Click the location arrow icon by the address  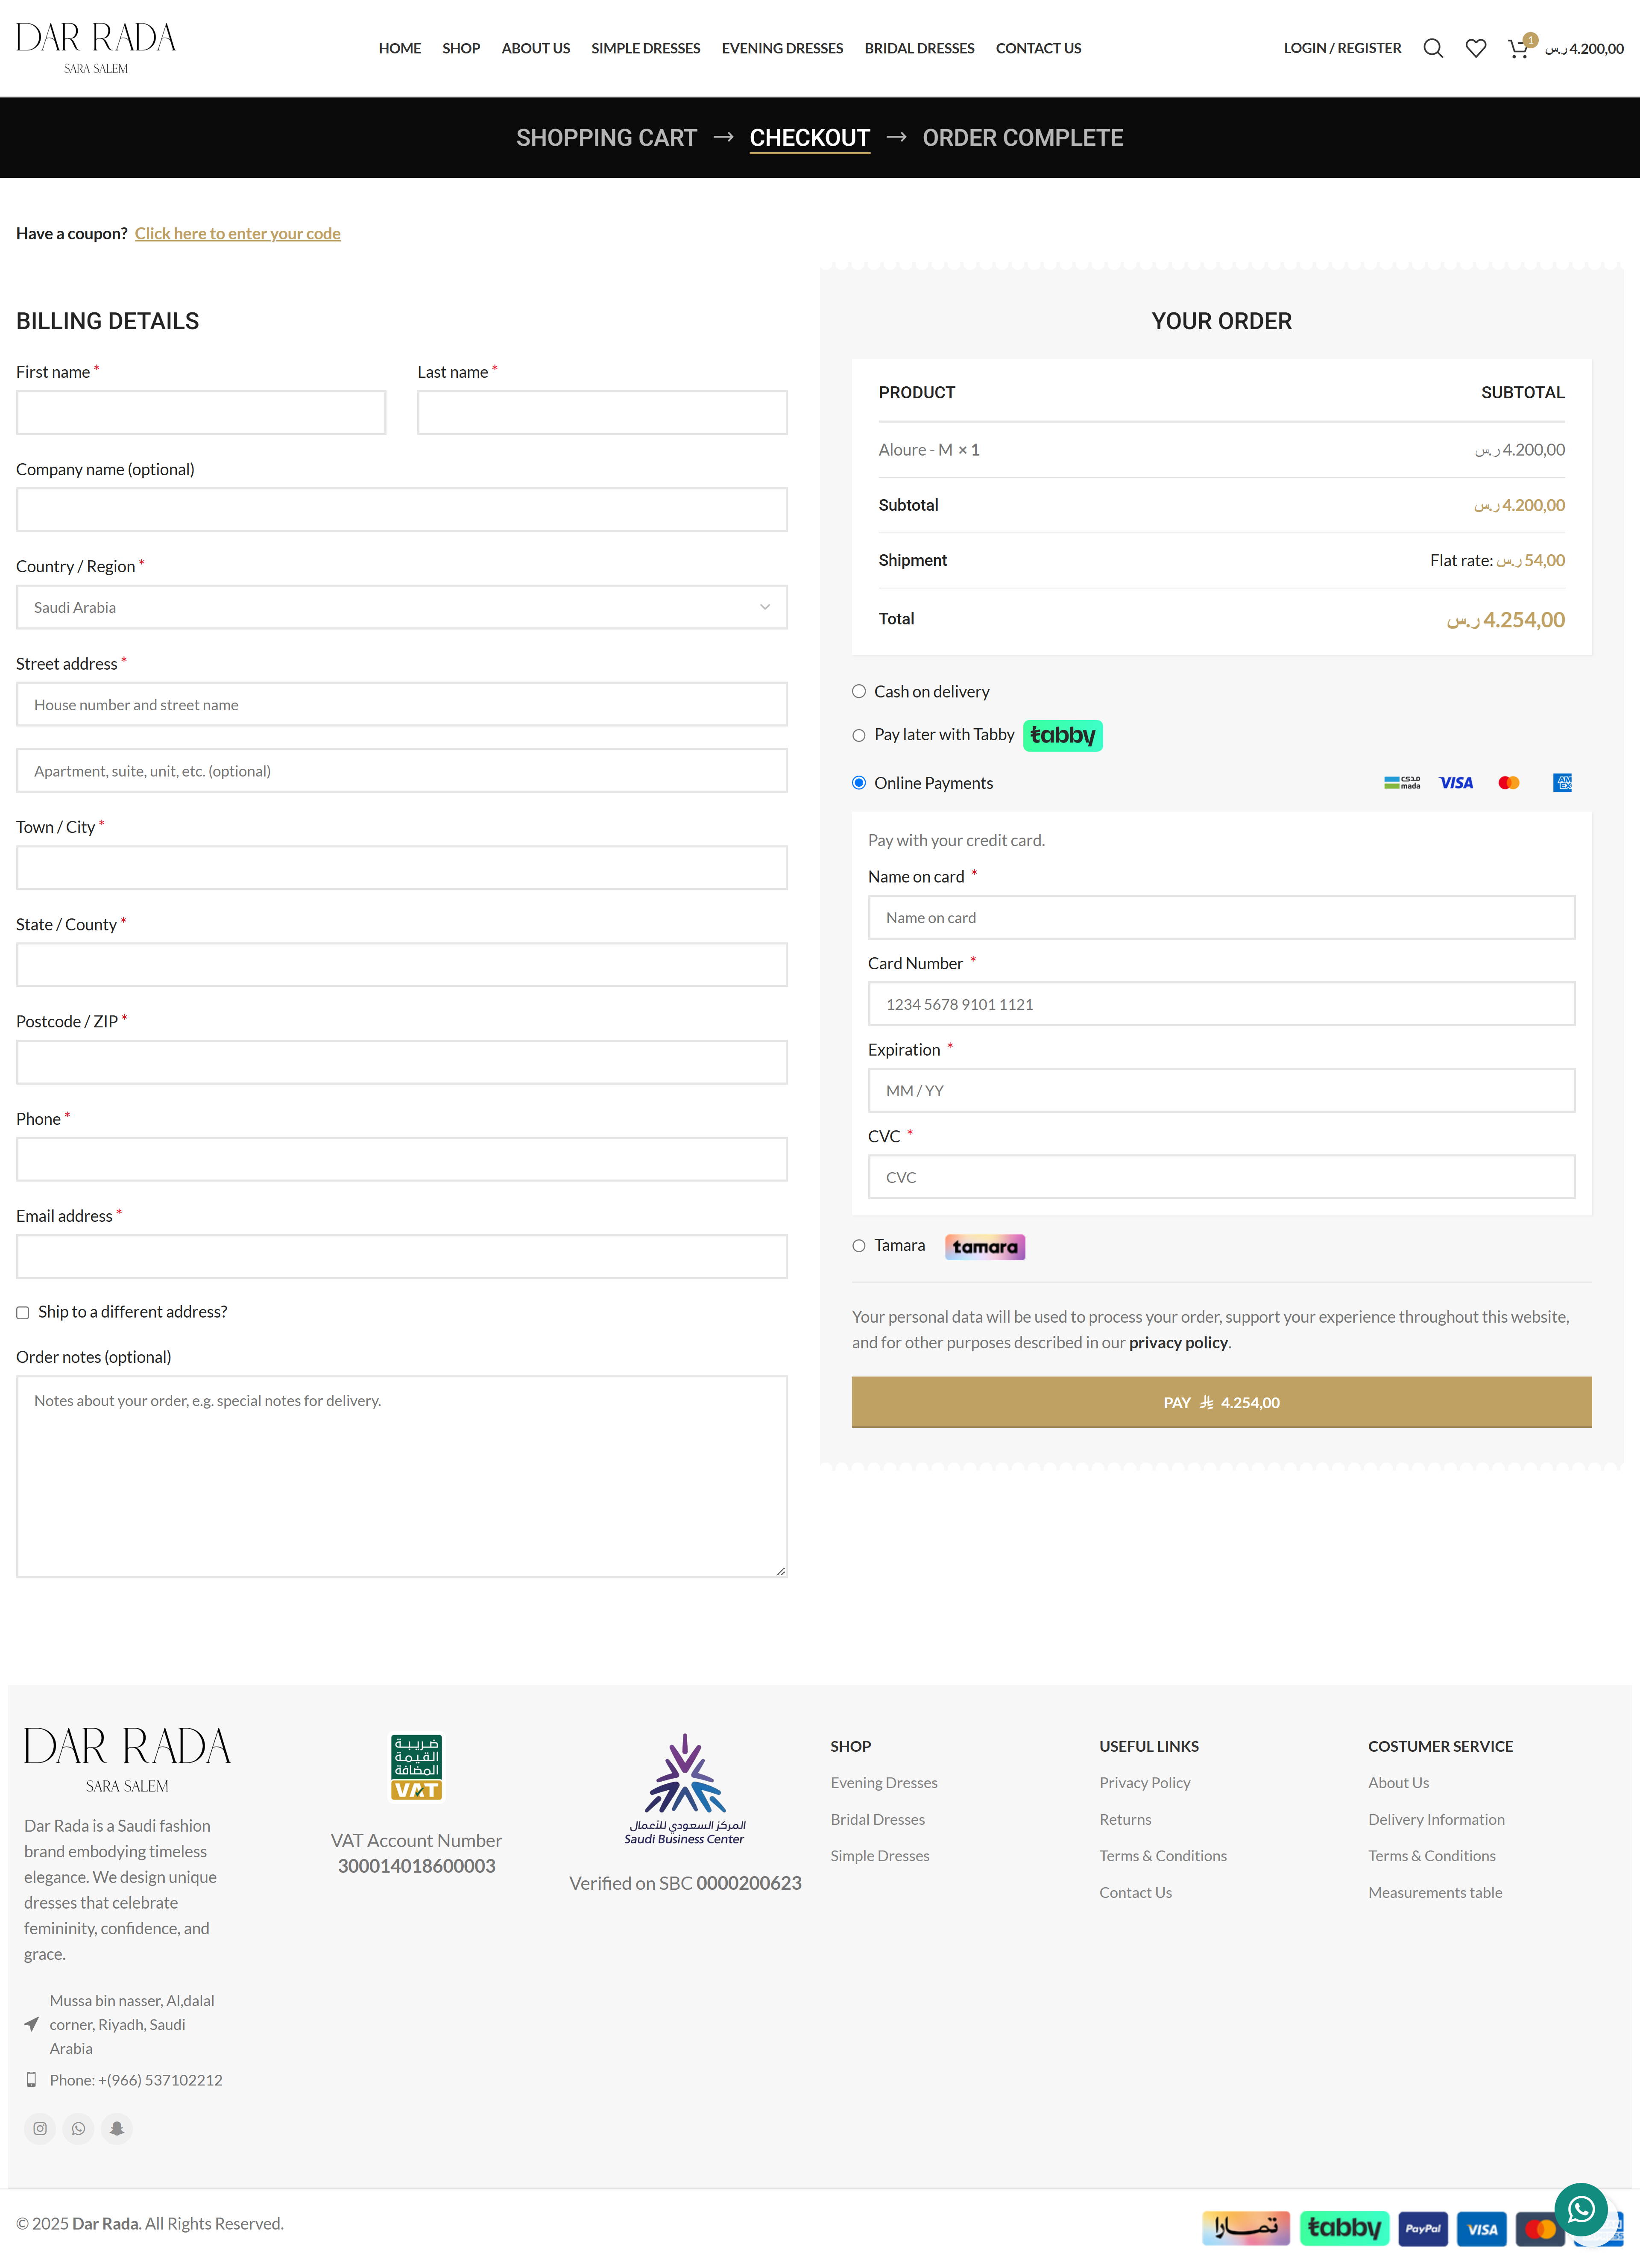(31, 2024)
